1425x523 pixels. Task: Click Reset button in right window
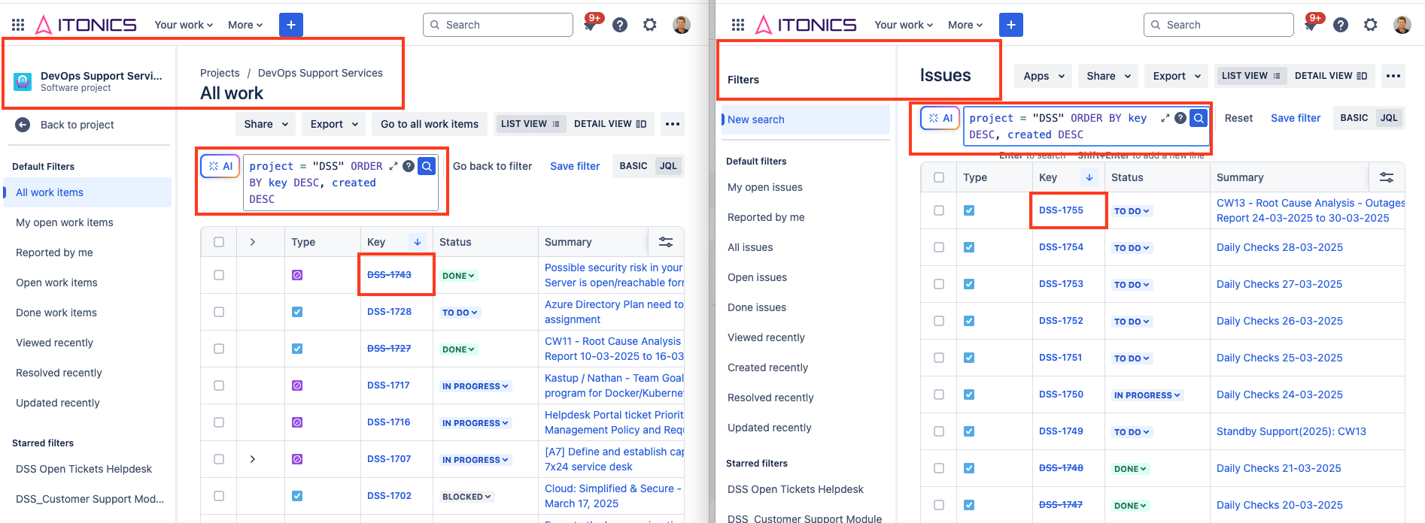click(x=1238, y=118)
